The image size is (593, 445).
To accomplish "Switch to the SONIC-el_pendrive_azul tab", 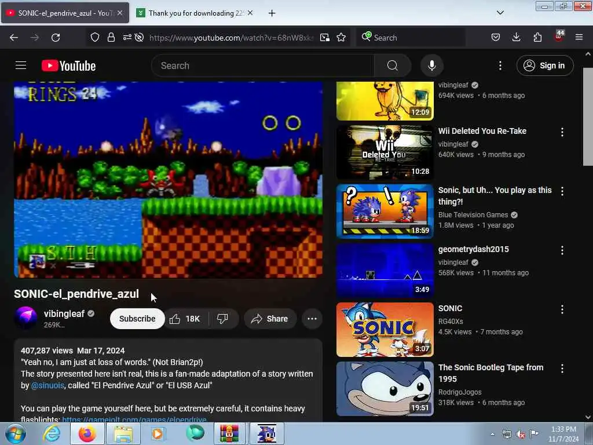I will [x=65, y=13].
